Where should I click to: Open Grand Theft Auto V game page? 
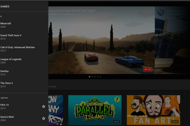coord(24,37)
